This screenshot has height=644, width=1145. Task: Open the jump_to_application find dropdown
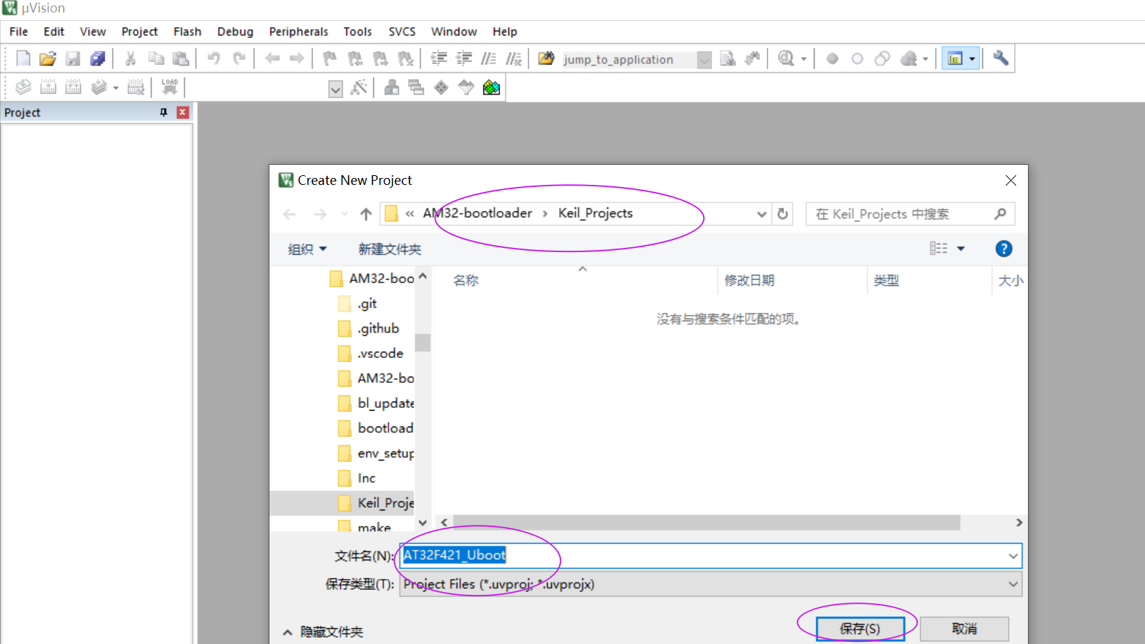(704, 60)
